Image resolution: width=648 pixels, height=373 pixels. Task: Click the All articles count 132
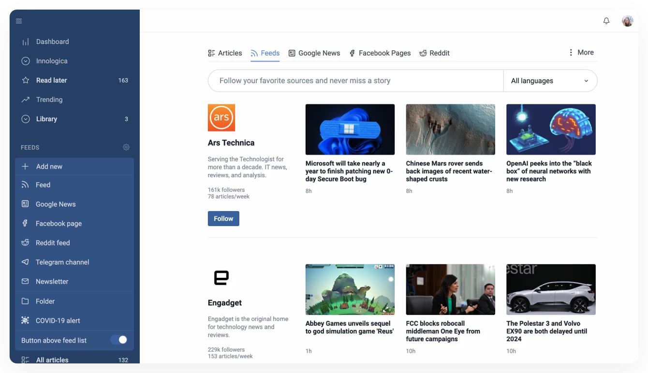[123, 360]
